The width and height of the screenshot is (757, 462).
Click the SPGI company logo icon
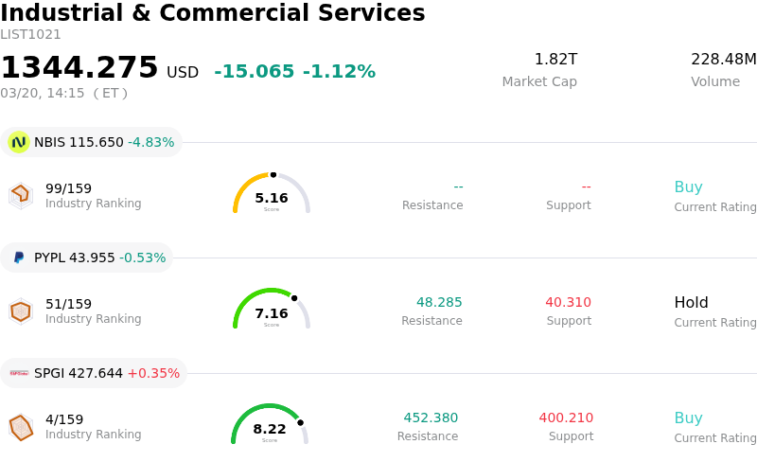(19, 373)
